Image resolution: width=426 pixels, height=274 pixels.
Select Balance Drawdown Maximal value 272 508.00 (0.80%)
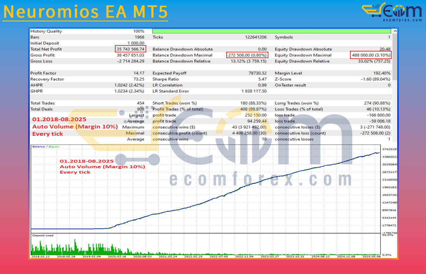[x=247, y=55]
